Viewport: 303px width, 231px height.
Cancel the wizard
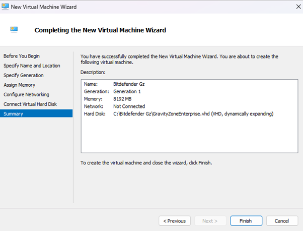point(281,221)
